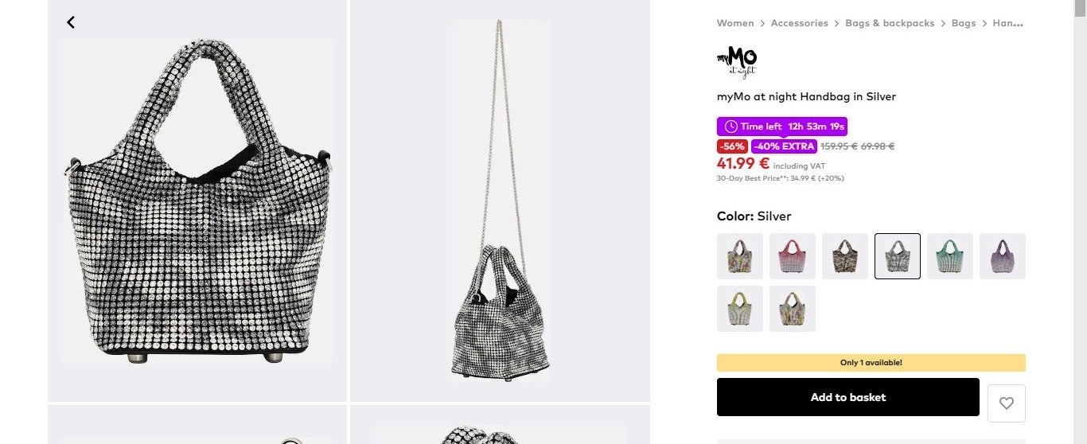Screen dimensions: 1087x444
Task: Go to Accessories breadcrumb category
Action: point(800,23)
